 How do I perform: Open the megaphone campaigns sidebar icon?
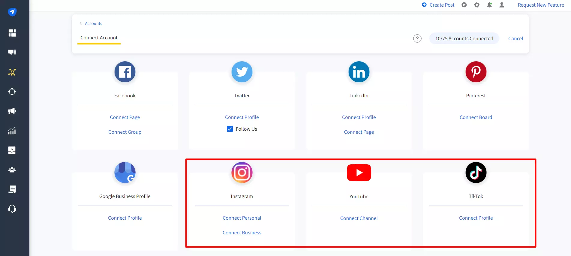pyautogui.click(x=12, y=111)
